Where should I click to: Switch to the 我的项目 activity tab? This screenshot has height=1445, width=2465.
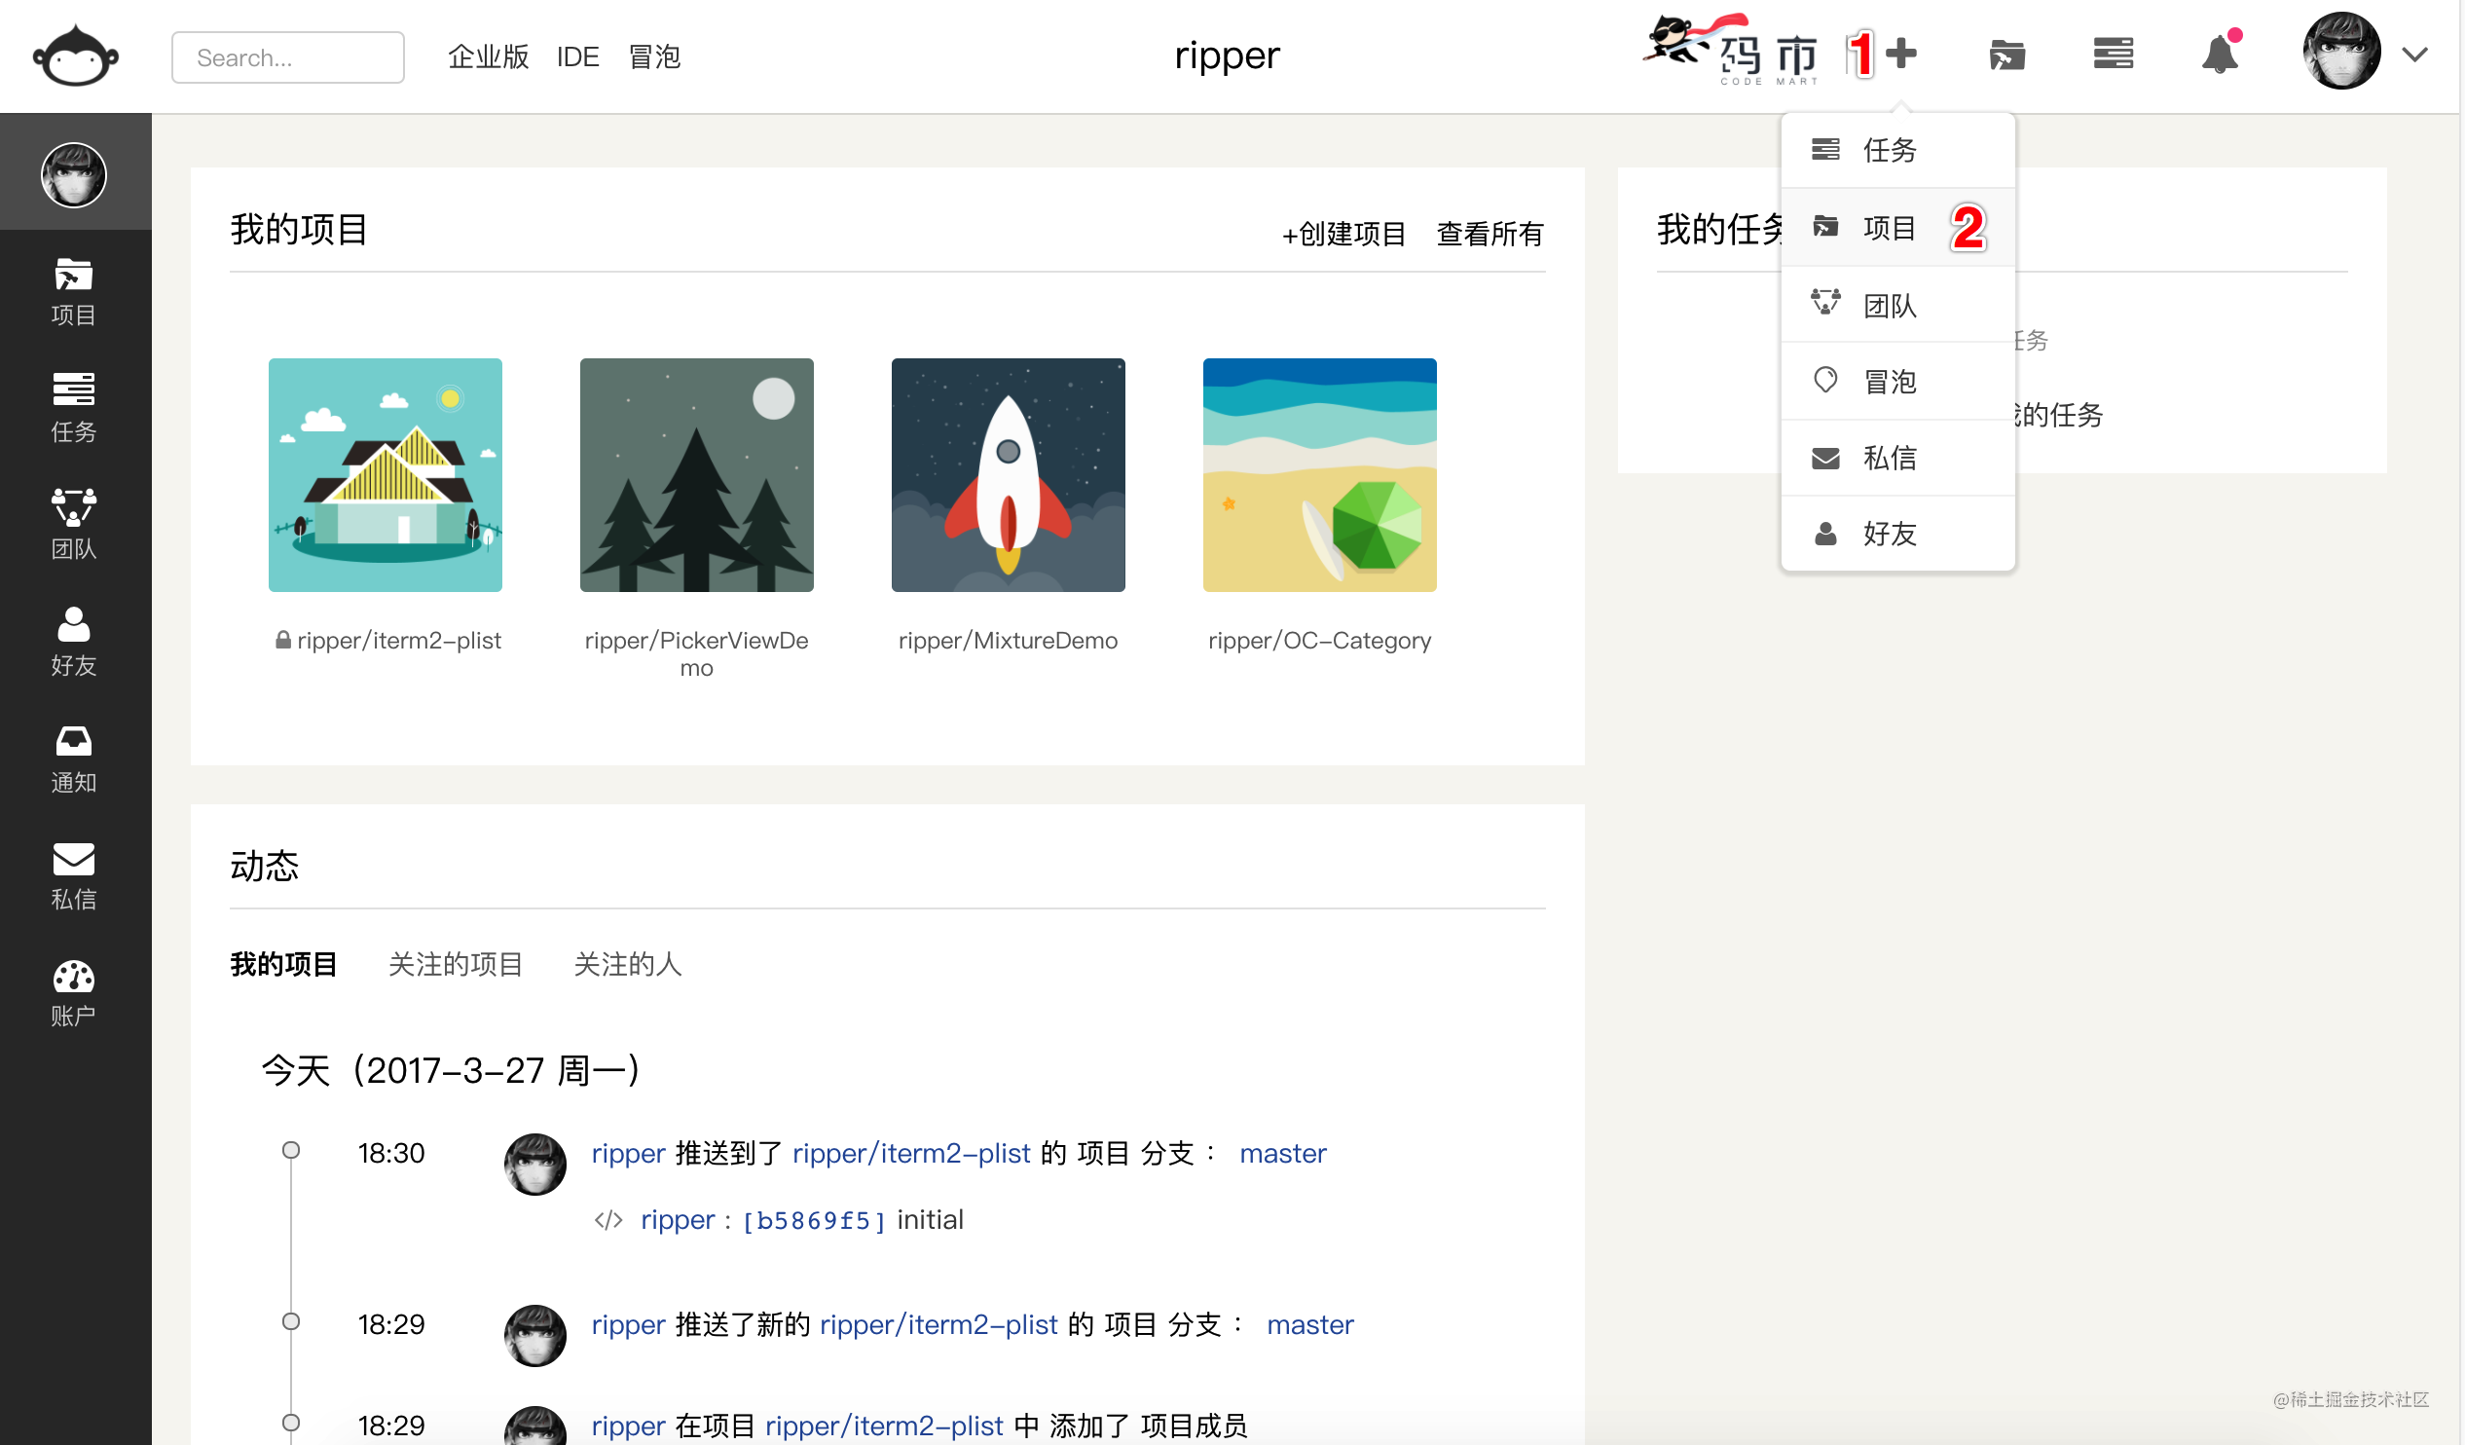pos(283,964)
